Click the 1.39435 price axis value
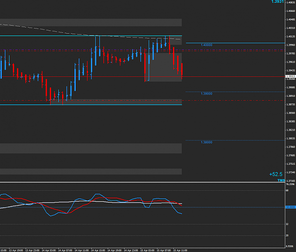The height and width of the screenshot is (252, 296). [x=291, y=70]
